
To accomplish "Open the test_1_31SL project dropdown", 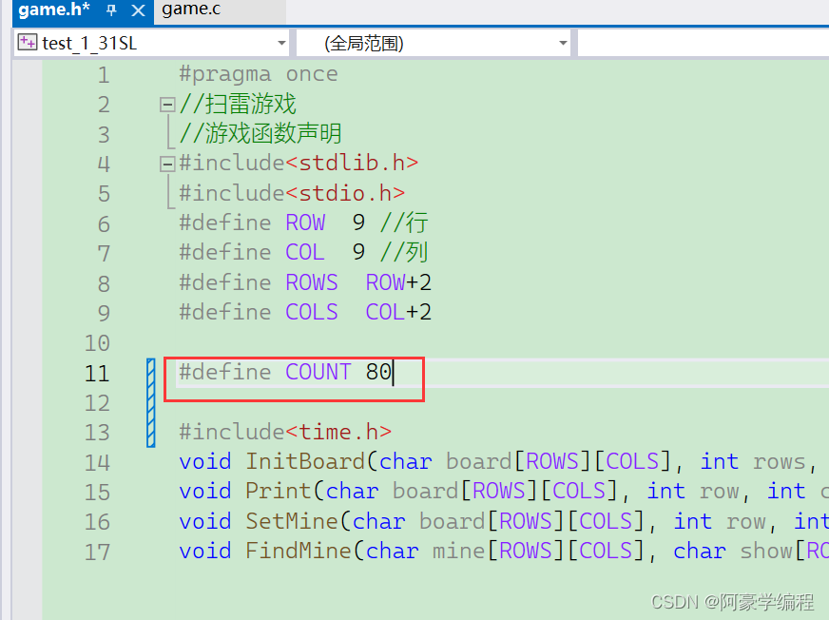I will click(x=281, y=43).
